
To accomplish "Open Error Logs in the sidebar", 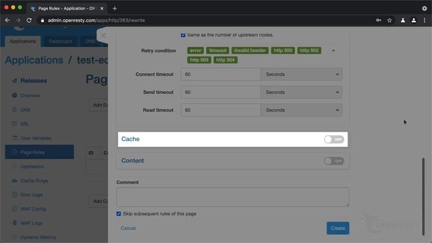I will pyautogui.click(x=32, y=195).
